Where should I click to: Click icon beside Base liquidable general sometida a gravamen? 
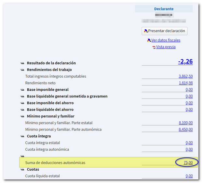[x=22, y=97]
